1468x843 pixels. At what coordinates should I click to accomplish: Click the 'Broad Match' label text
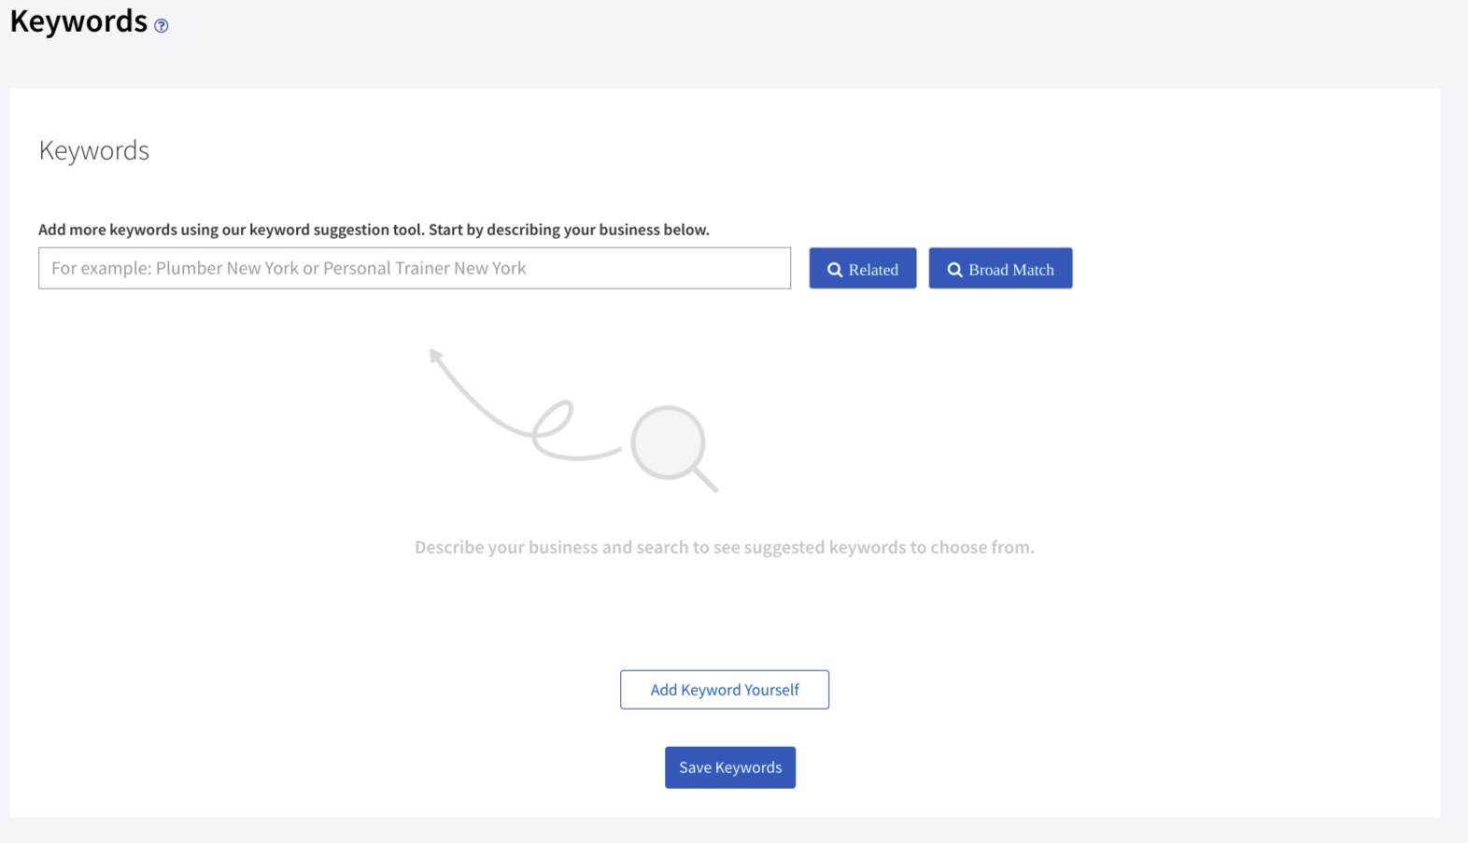tap(1010, 270)
